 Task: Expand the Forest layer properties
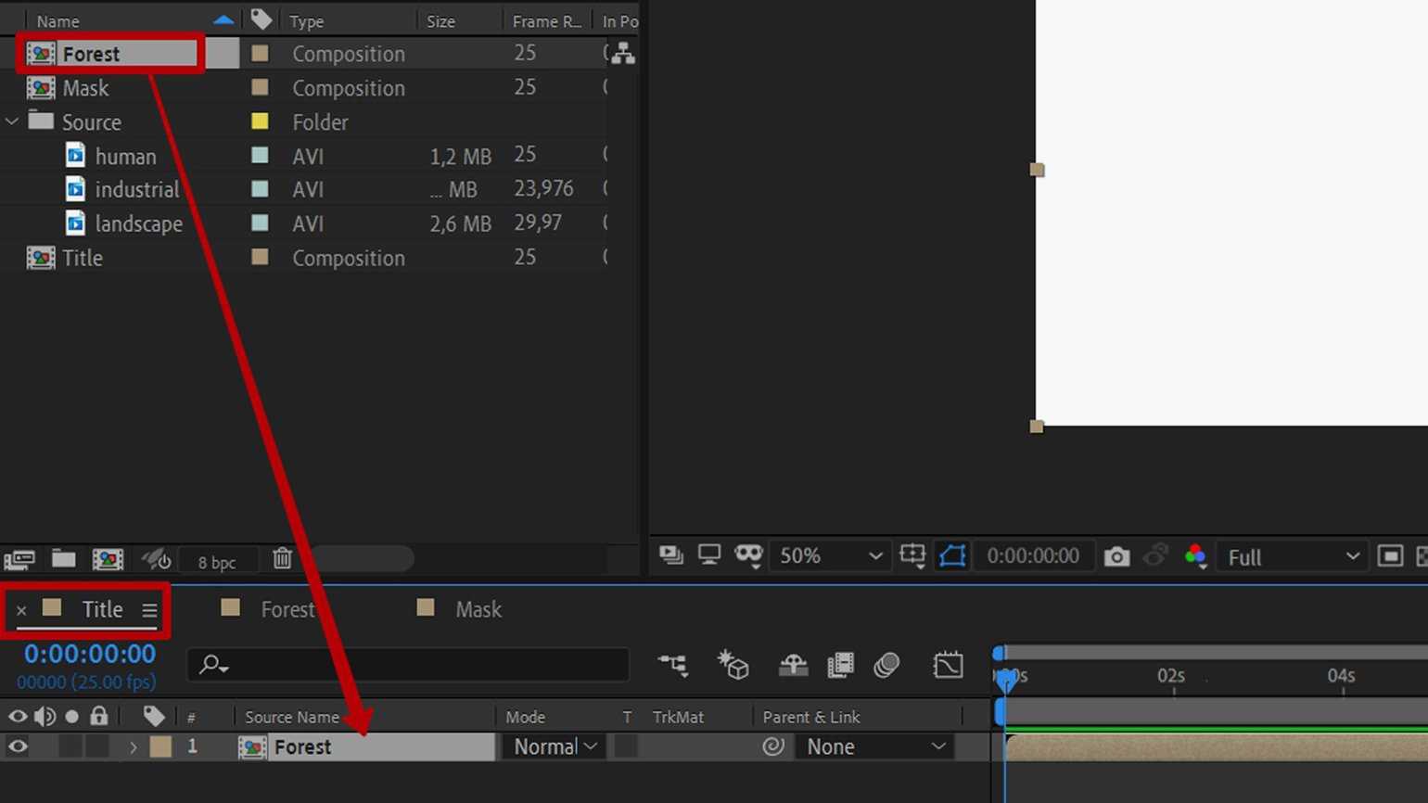(133, 747)
